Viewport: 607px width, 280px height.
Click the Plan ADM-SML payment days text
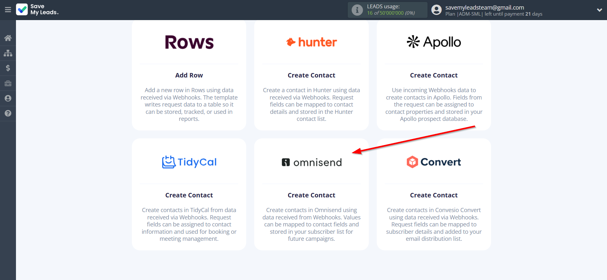coord(494,14)
